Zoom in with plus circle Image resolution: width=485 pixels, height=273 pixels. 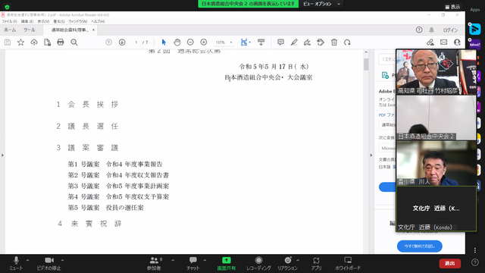point(204,42)
